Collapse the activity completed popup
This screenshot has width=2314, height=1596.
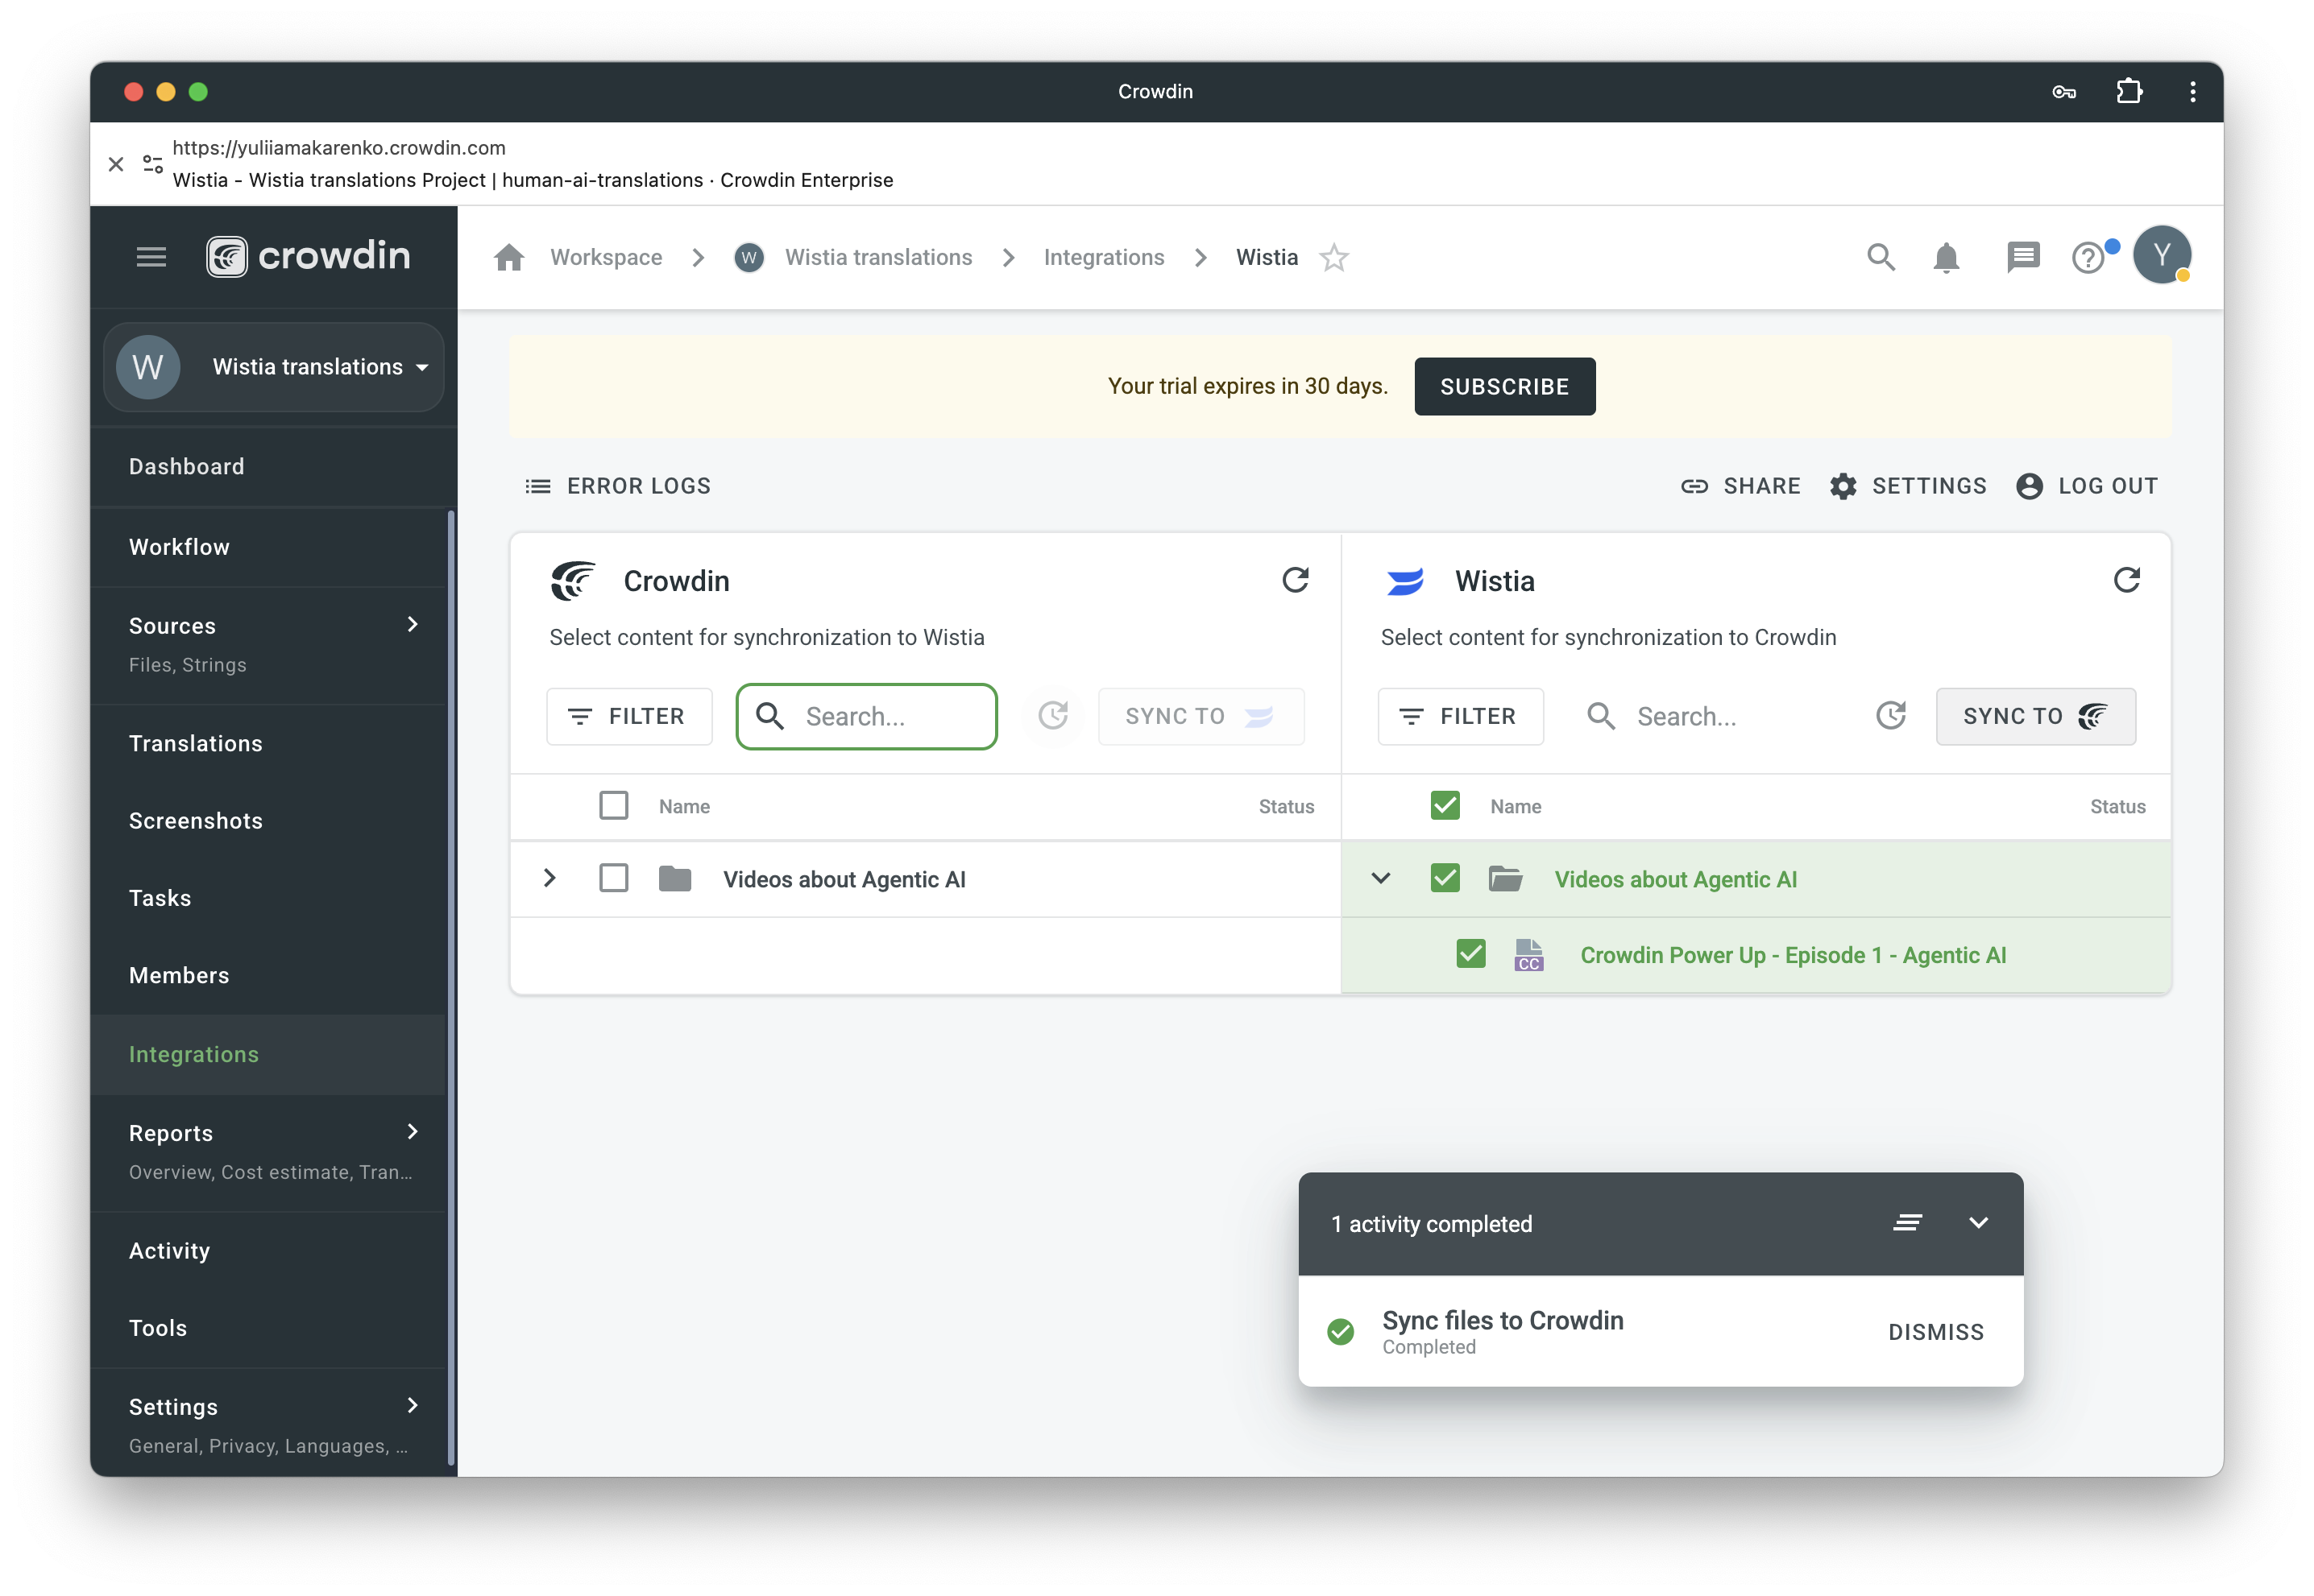(1978, 1223)
